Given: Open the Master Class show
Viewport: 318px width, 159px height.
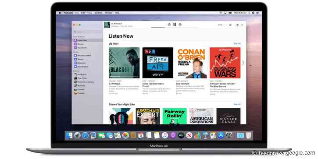Looking at the screenshot, I should (x=229, y=116).
